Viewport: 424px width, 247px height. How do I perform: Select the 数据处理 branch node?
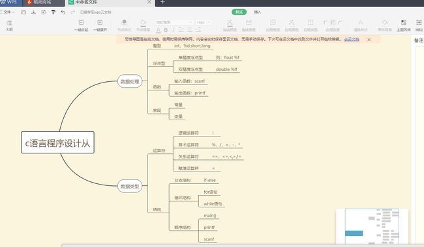pos(130,81)
